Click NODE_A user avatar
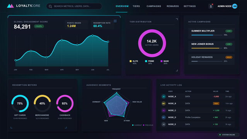The image size is (247, 139). tap(164, 97)
